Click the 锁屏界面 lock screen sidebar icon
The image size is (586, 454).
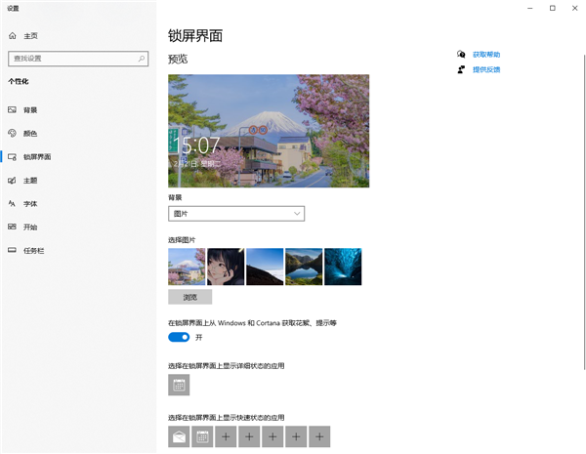click(13, 156)
